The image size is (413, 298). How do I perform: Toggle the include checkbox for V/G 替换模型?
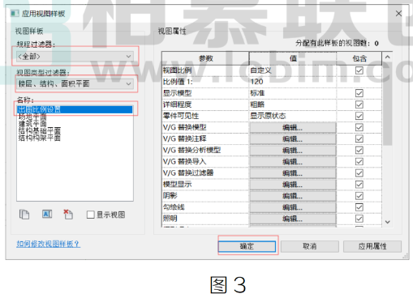(359, 127)
